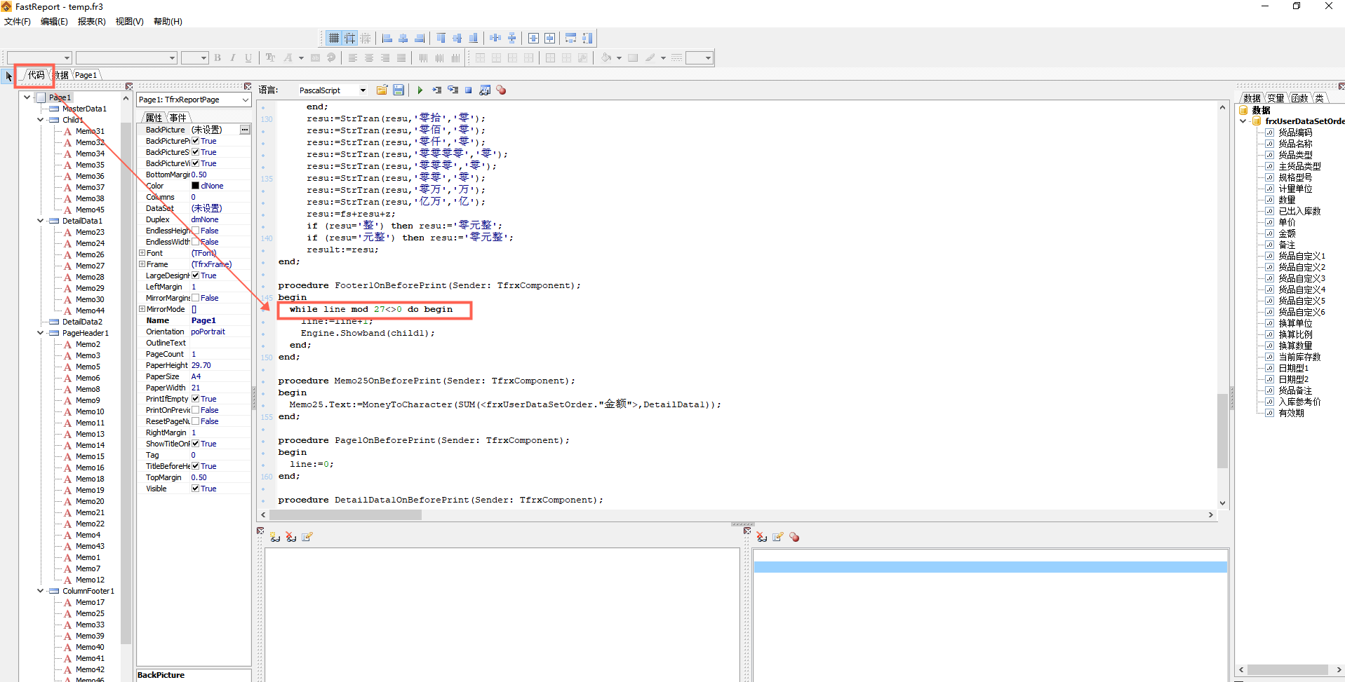Click the Save Script disk icon
Image resolution: width=1345 pixels, height=682 pixels.
(399, 90)
